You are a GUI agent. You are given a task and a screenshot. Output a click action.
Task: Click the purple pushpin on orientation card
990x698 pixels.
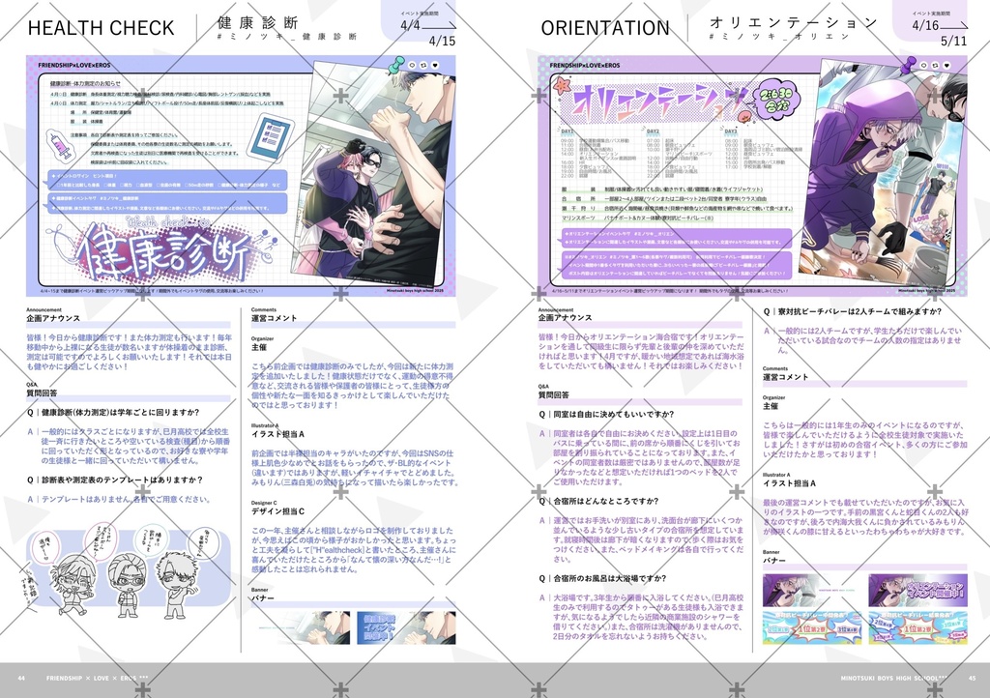pos(908,65)
